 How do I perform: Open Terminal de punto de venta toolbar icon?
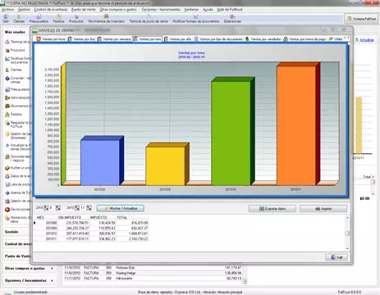(149, 19)
